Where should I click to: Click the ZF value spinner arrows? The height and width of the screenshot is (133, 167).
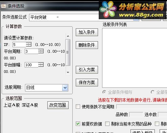coord(29,45)
